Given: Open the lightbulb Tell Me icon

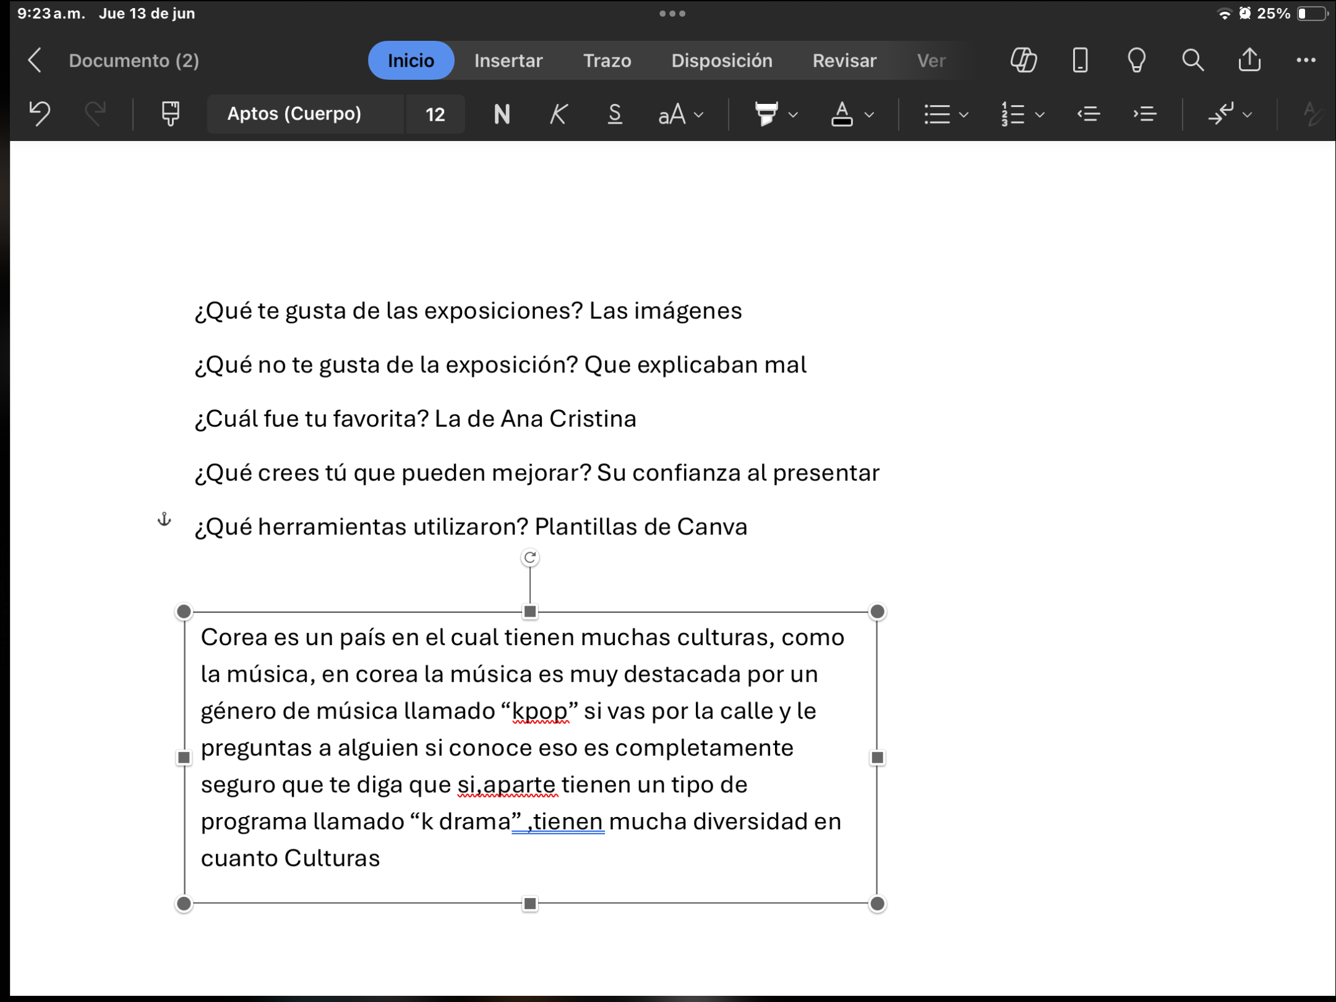Looking at the screenshot, I should (x=1136, y=61).
